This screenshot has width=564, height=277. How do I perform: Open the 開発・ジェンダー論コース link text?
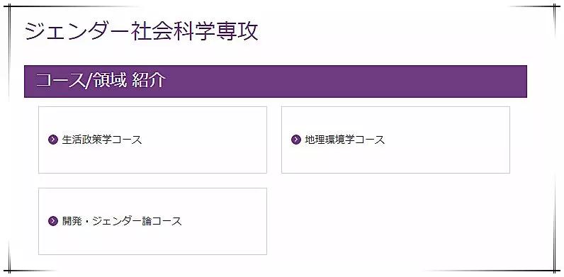pyautogui.click(x=122, y=221)
